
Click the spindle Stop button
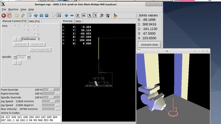click(21, 57)
